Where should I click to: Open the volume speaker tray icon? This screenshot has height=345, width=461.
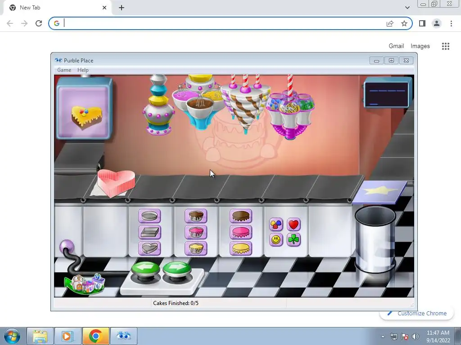[416, 336]
